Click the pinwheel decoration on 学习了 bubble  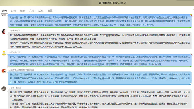coord(191,54)
